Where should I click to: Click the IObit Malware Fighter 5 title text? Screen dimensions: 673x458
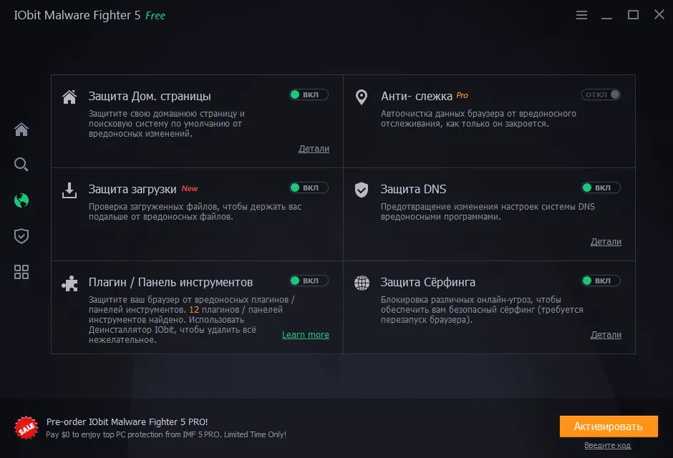point(77,15)
